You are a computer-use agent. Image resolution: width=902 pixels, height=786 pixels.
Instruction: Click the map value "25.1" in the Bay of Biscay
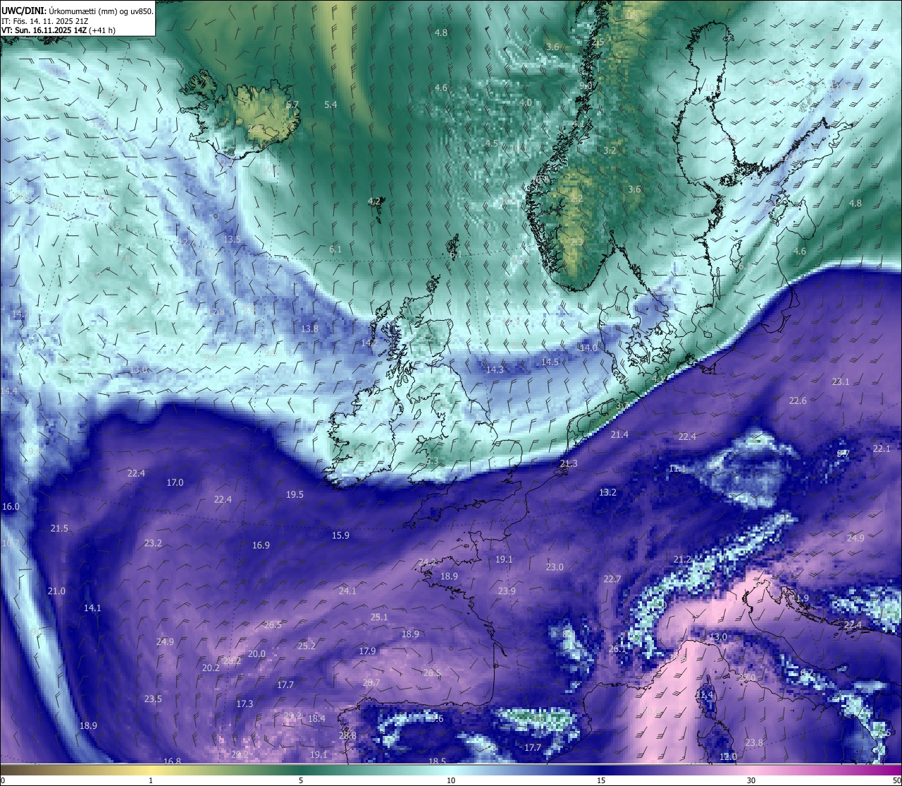pyautogui.click(x=379, y=617)
